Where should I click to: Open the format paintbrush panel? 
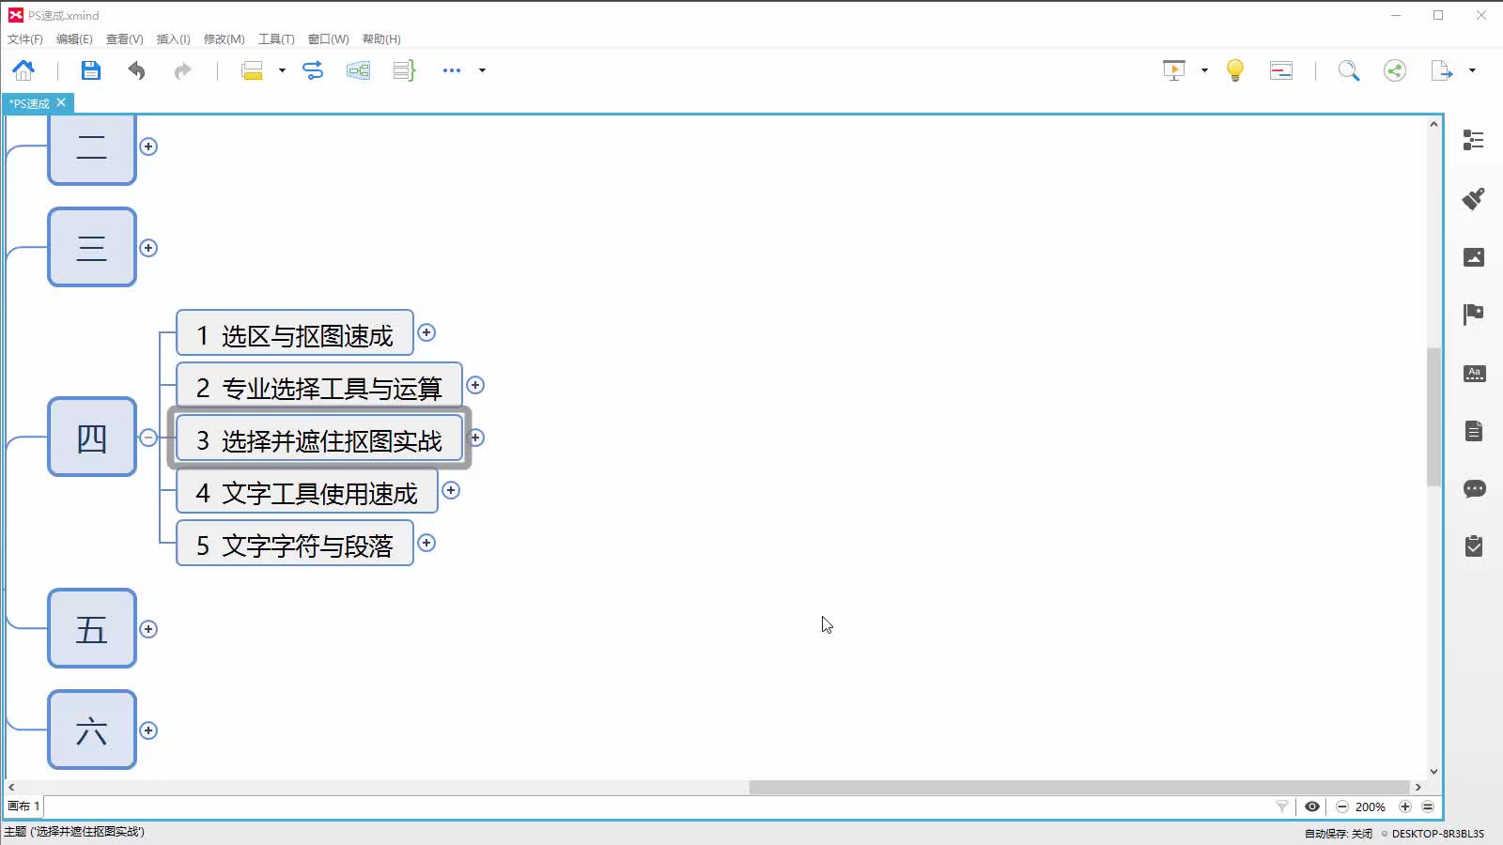1474,198
